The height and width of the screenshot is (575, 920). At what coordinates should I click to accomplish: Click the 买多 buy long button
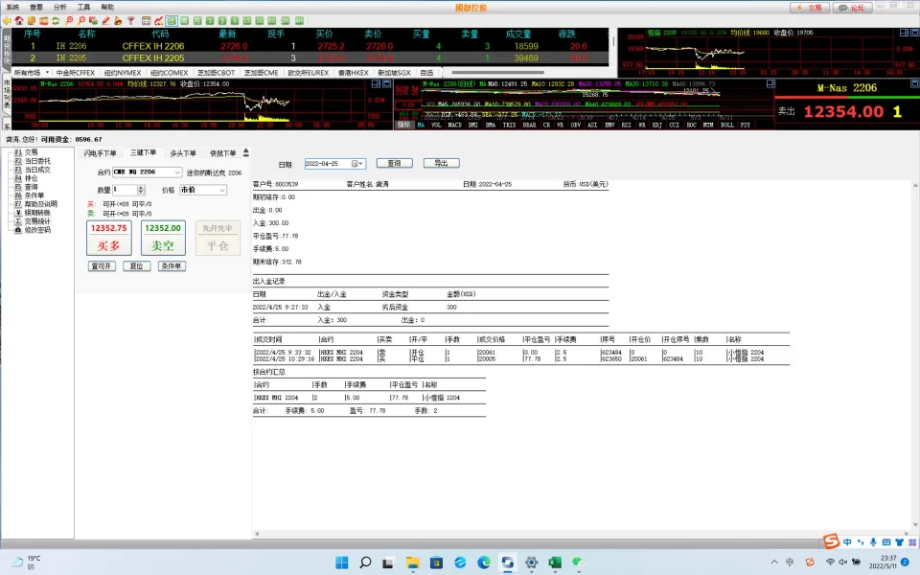(x=108, y=246)
